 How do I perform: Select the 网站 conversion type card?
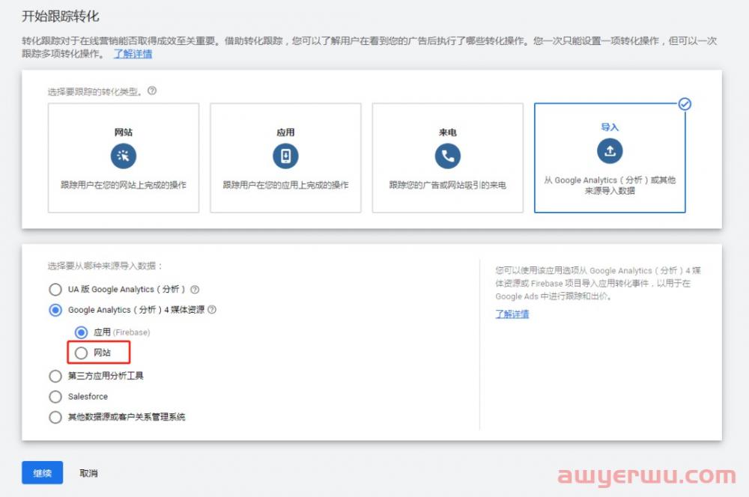point(123,158)
